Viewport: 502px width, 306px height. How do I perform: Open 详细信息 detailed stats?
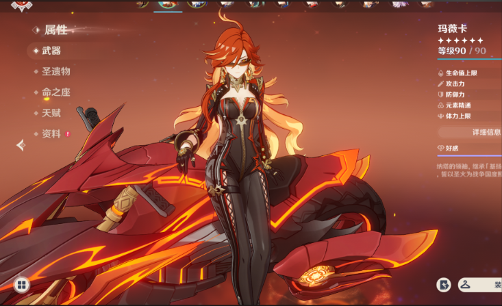pos(470,132)
